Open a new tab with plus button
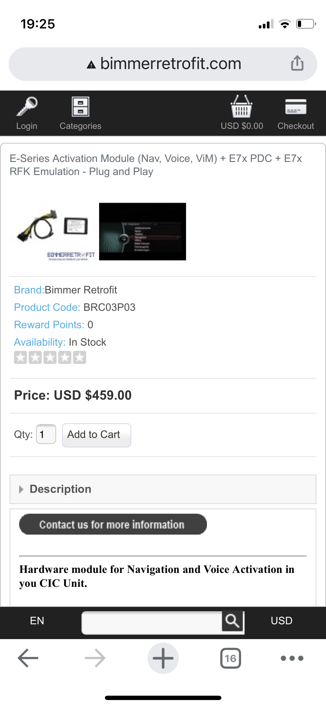The width and height of the screenshot is (326, 707). tap(163, 658)
